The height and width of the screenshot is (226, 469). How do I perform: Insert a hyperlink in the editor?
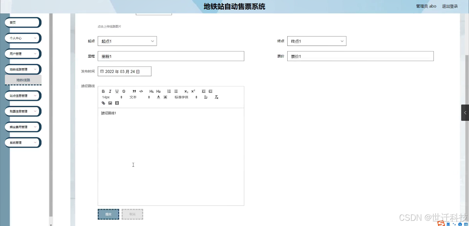click(103, 103)
